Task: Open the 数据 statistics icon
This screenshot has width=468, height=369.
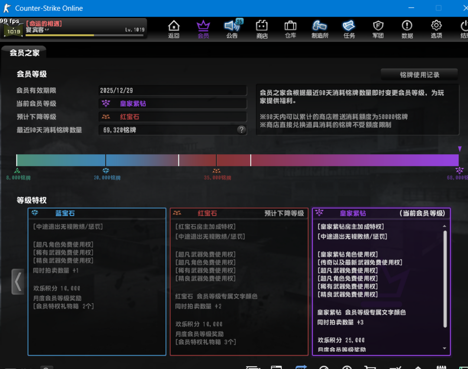Action: [407, 29]
